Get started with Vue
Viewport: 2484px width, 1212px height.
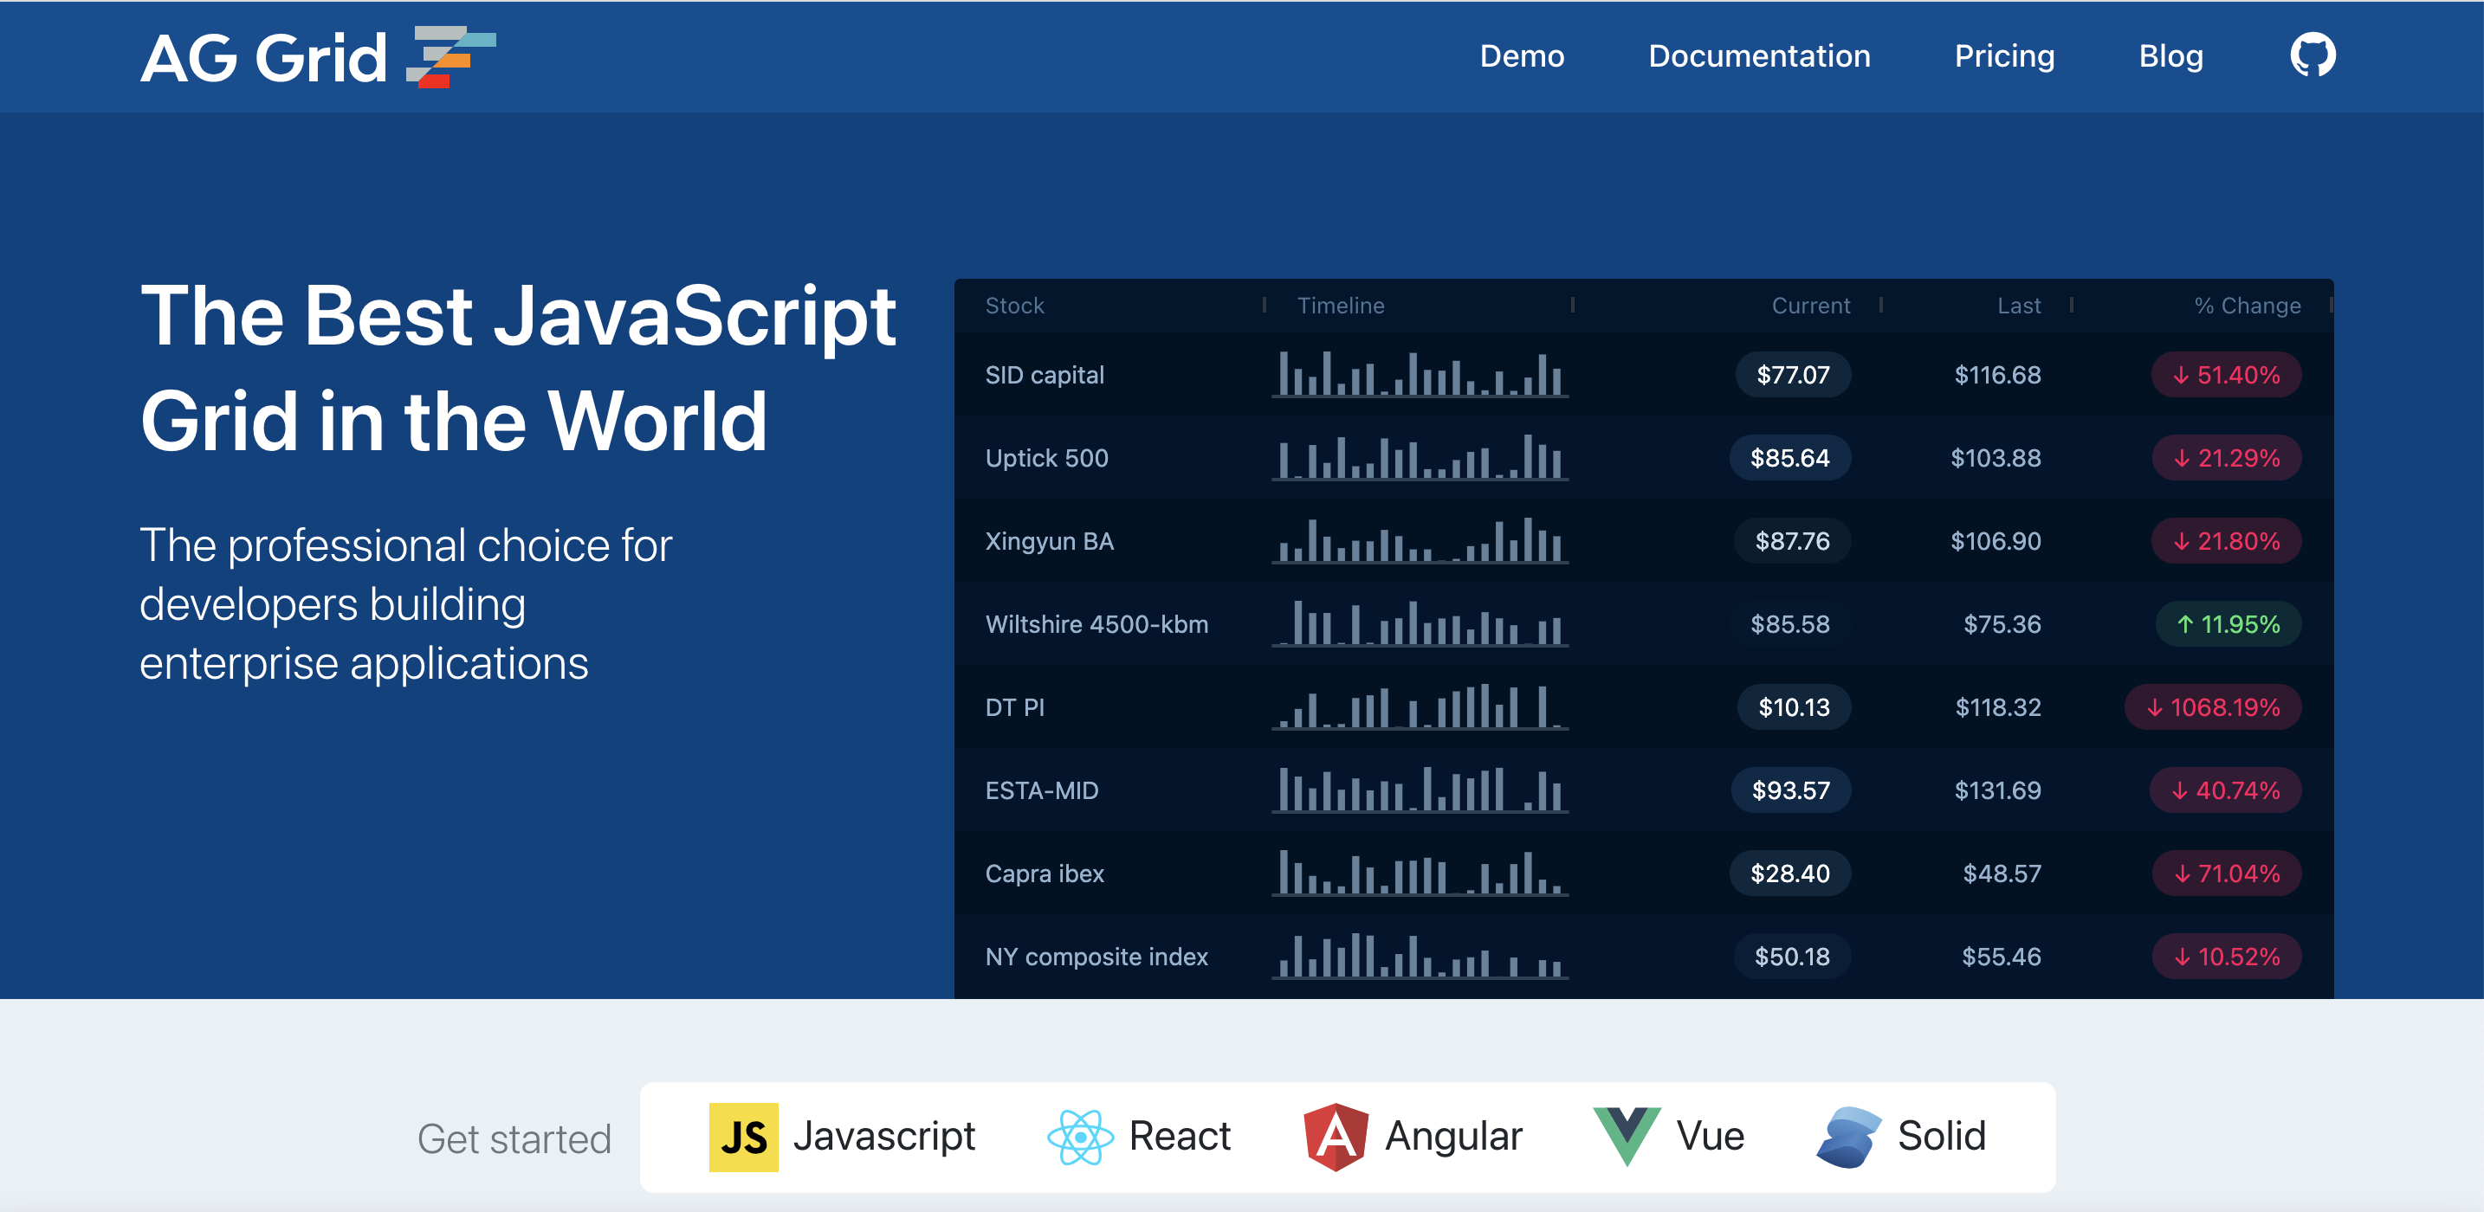(x=1668, y=1137)
